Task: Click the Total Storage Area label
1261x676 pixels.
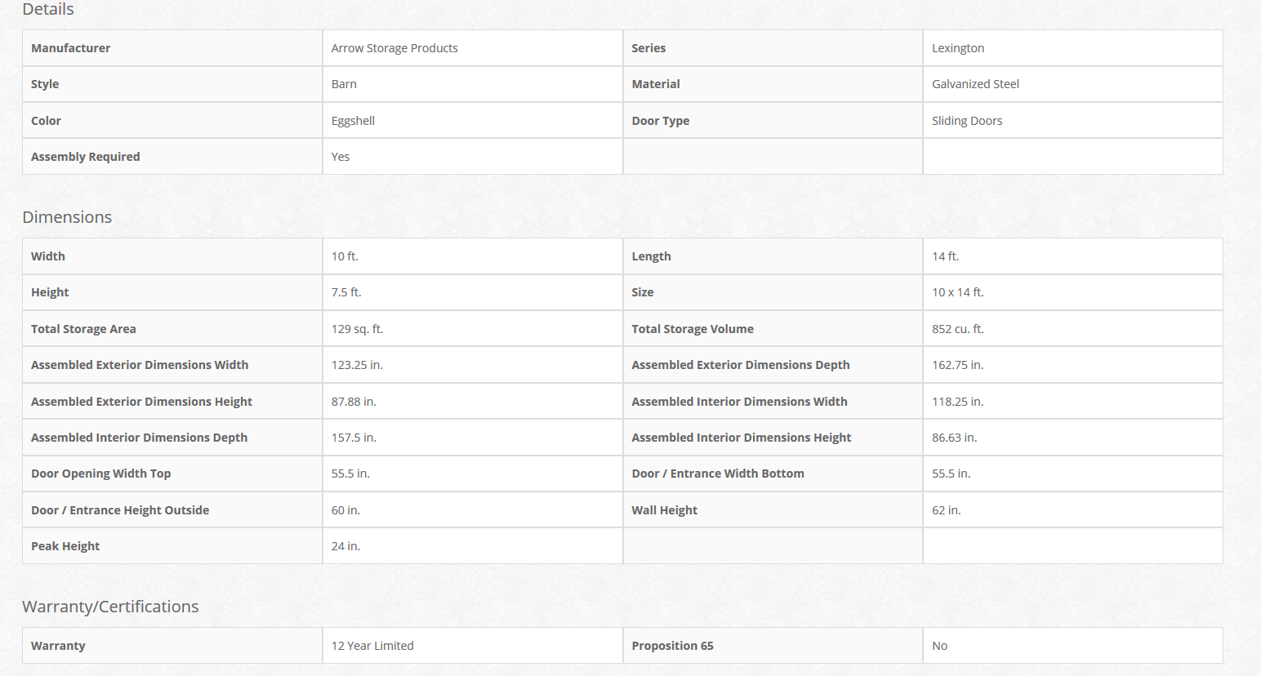Action: point(83,329)
